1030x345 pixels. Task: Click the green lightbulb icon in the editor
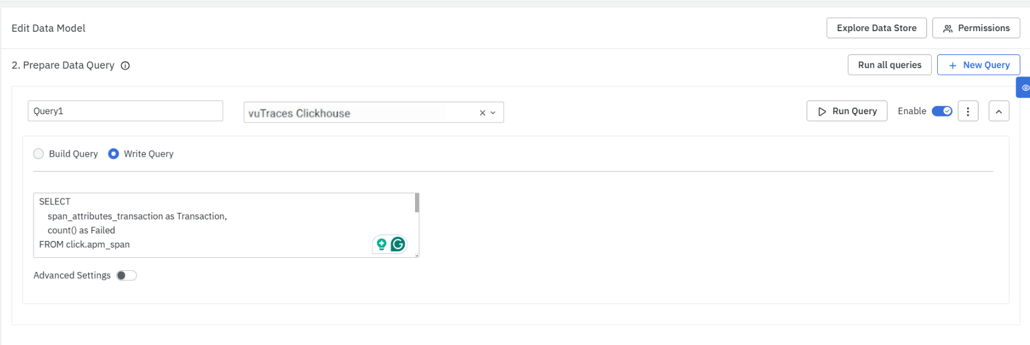tap(381, 244)
